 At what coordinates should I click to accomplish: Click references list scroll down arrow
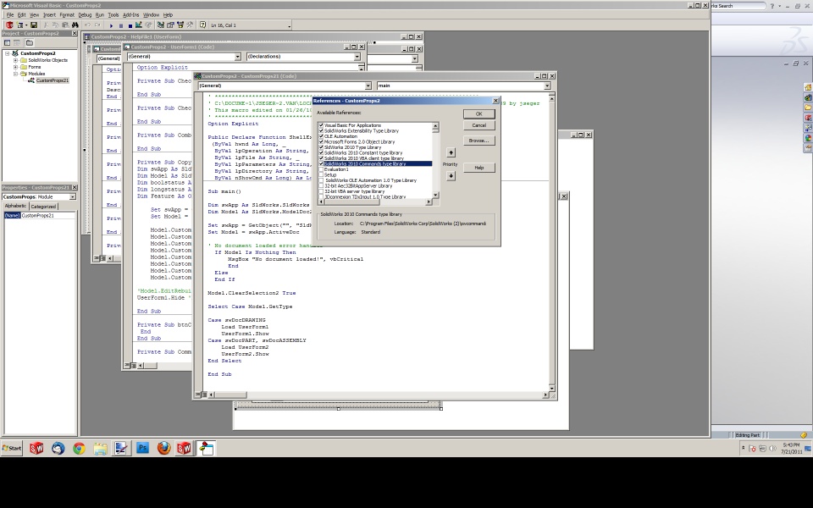[435, 196]
